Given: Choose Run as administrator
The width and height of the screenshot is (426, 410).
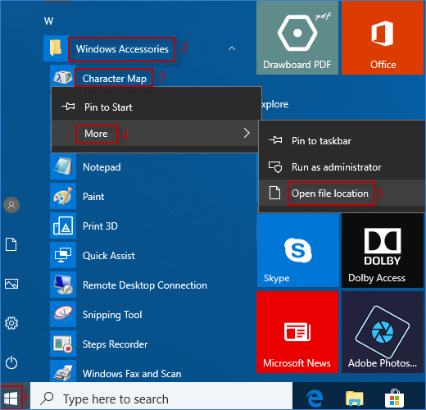Looking at the screenshot, I should 342,166.
